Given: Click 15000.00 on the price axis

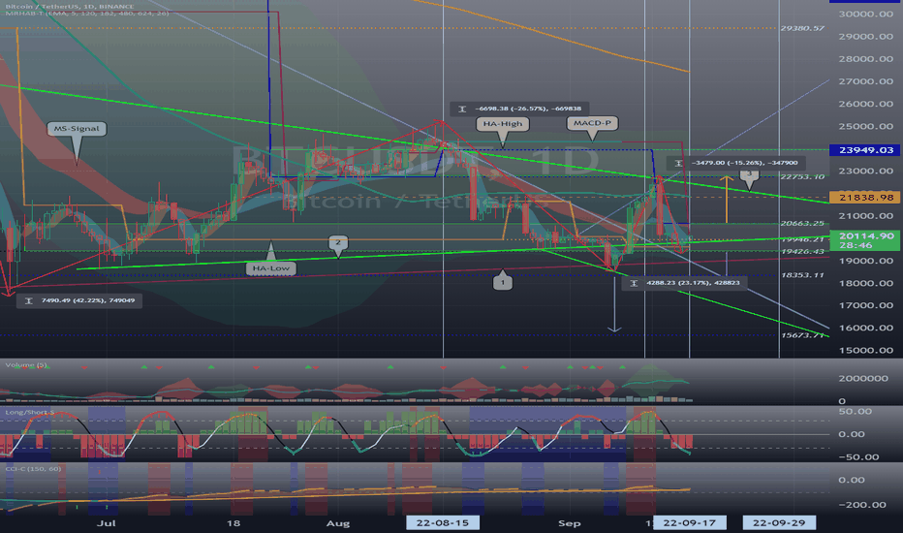Looking at the screenshot, I should coord(865,351).
